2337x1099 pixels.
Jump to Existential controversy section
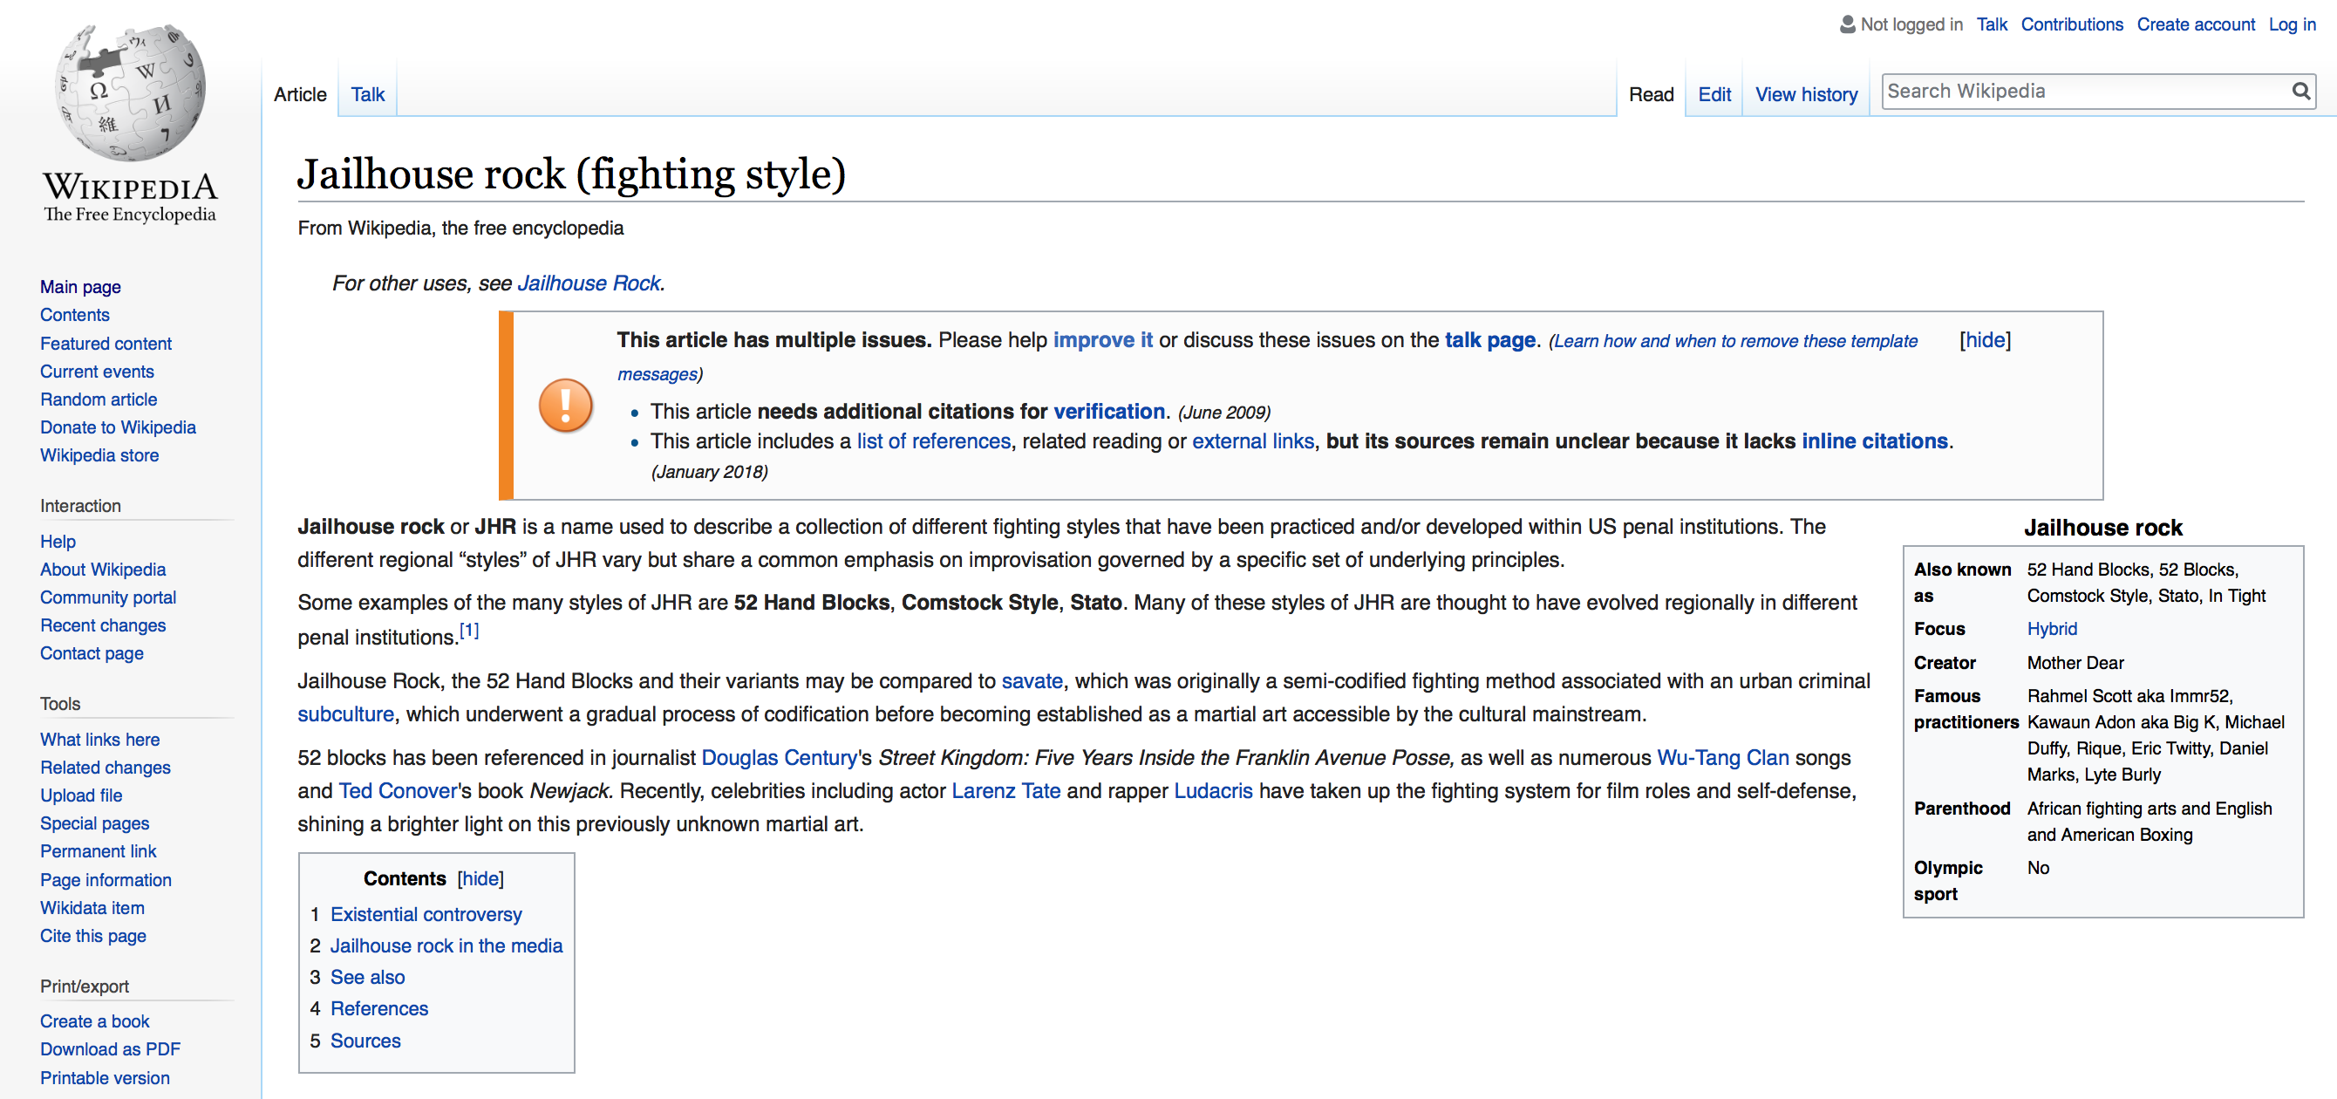(x=426, y=915)
